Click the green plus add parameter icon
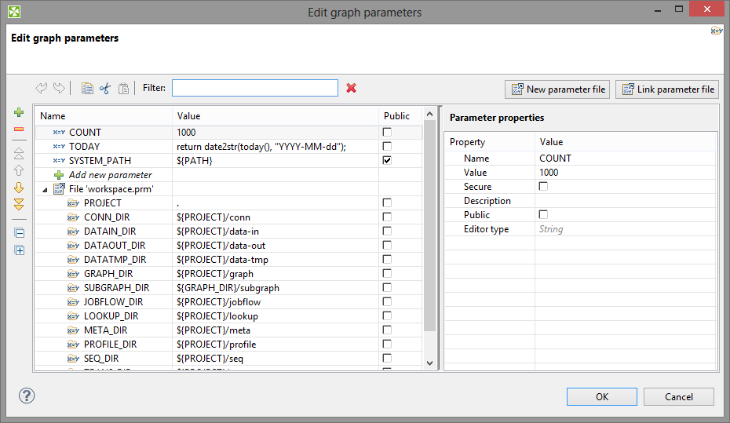Image resolution: width=730 pixels, height=423 pixels. (x=19, y=113)
